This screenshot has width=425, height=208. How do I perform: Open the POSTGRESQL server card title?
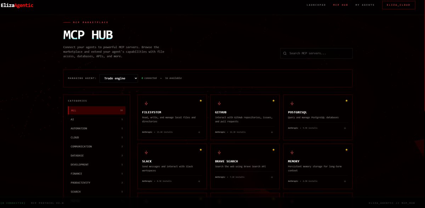point(297,112)
